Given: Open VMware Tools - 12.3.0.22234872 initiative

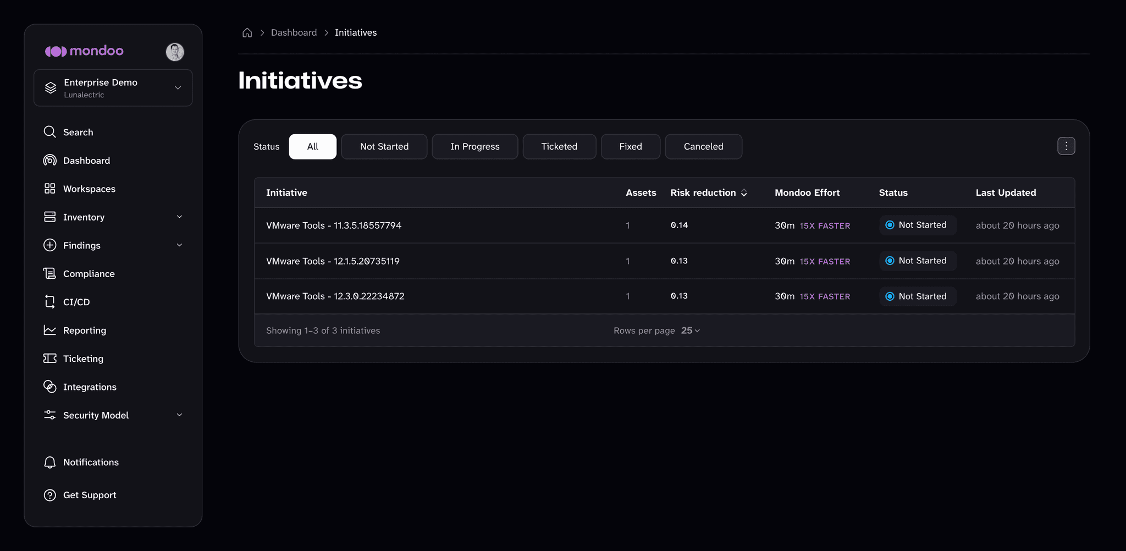Looking at the screenshot, I should (335, 296).
